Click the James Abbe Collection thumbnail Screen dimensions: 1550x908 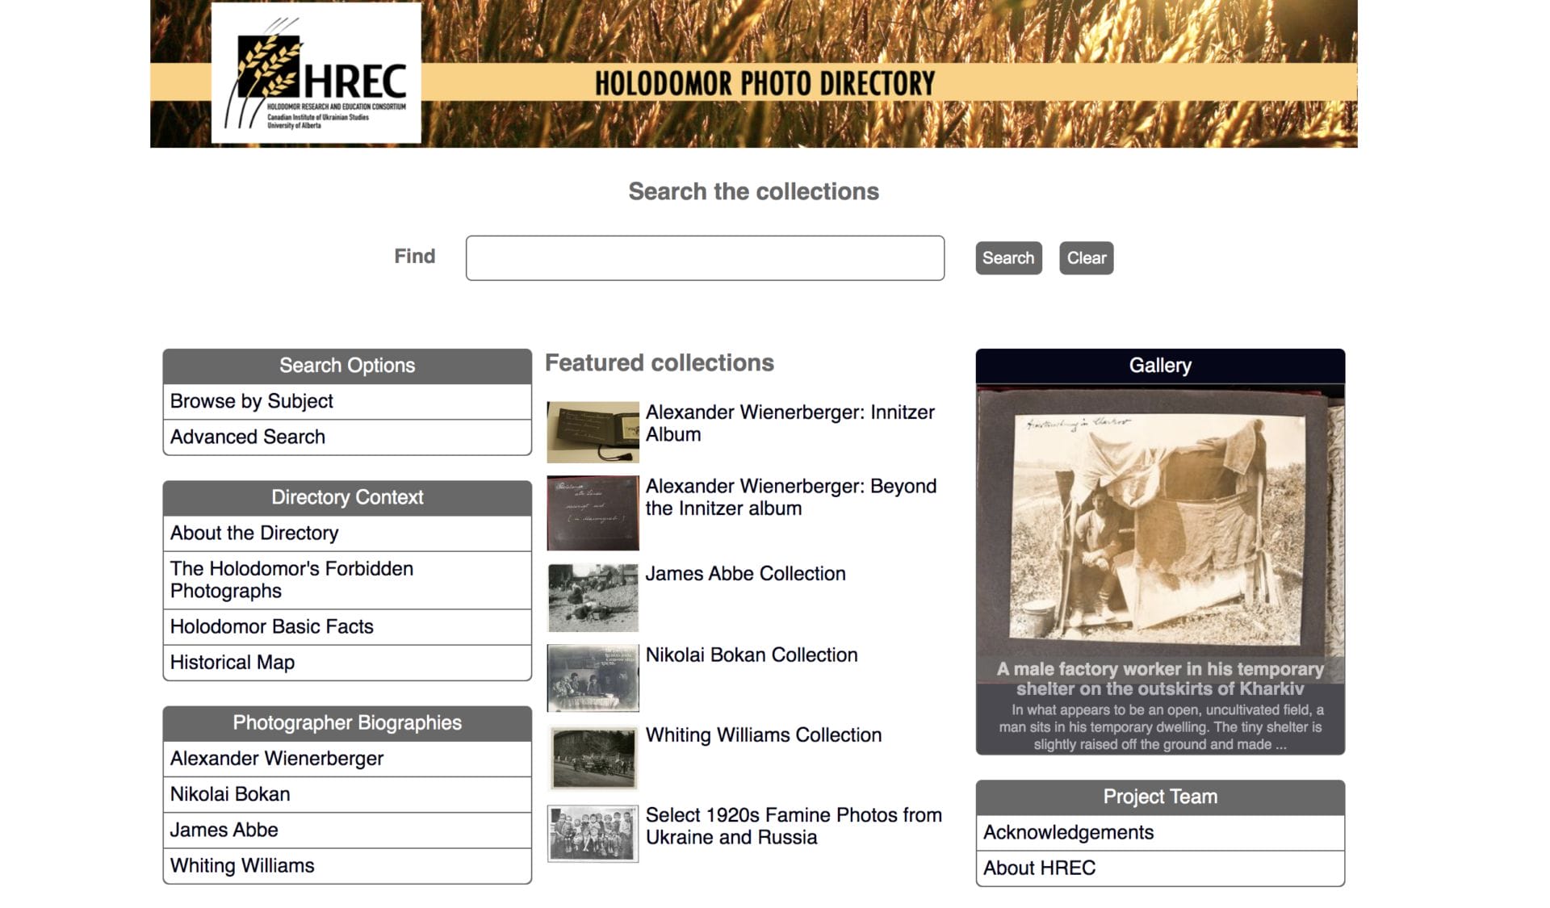[593, 595]
